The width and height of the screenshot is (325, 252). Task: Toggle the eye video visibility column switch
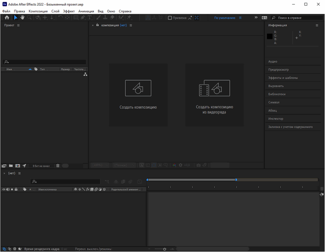coord(4,189)
